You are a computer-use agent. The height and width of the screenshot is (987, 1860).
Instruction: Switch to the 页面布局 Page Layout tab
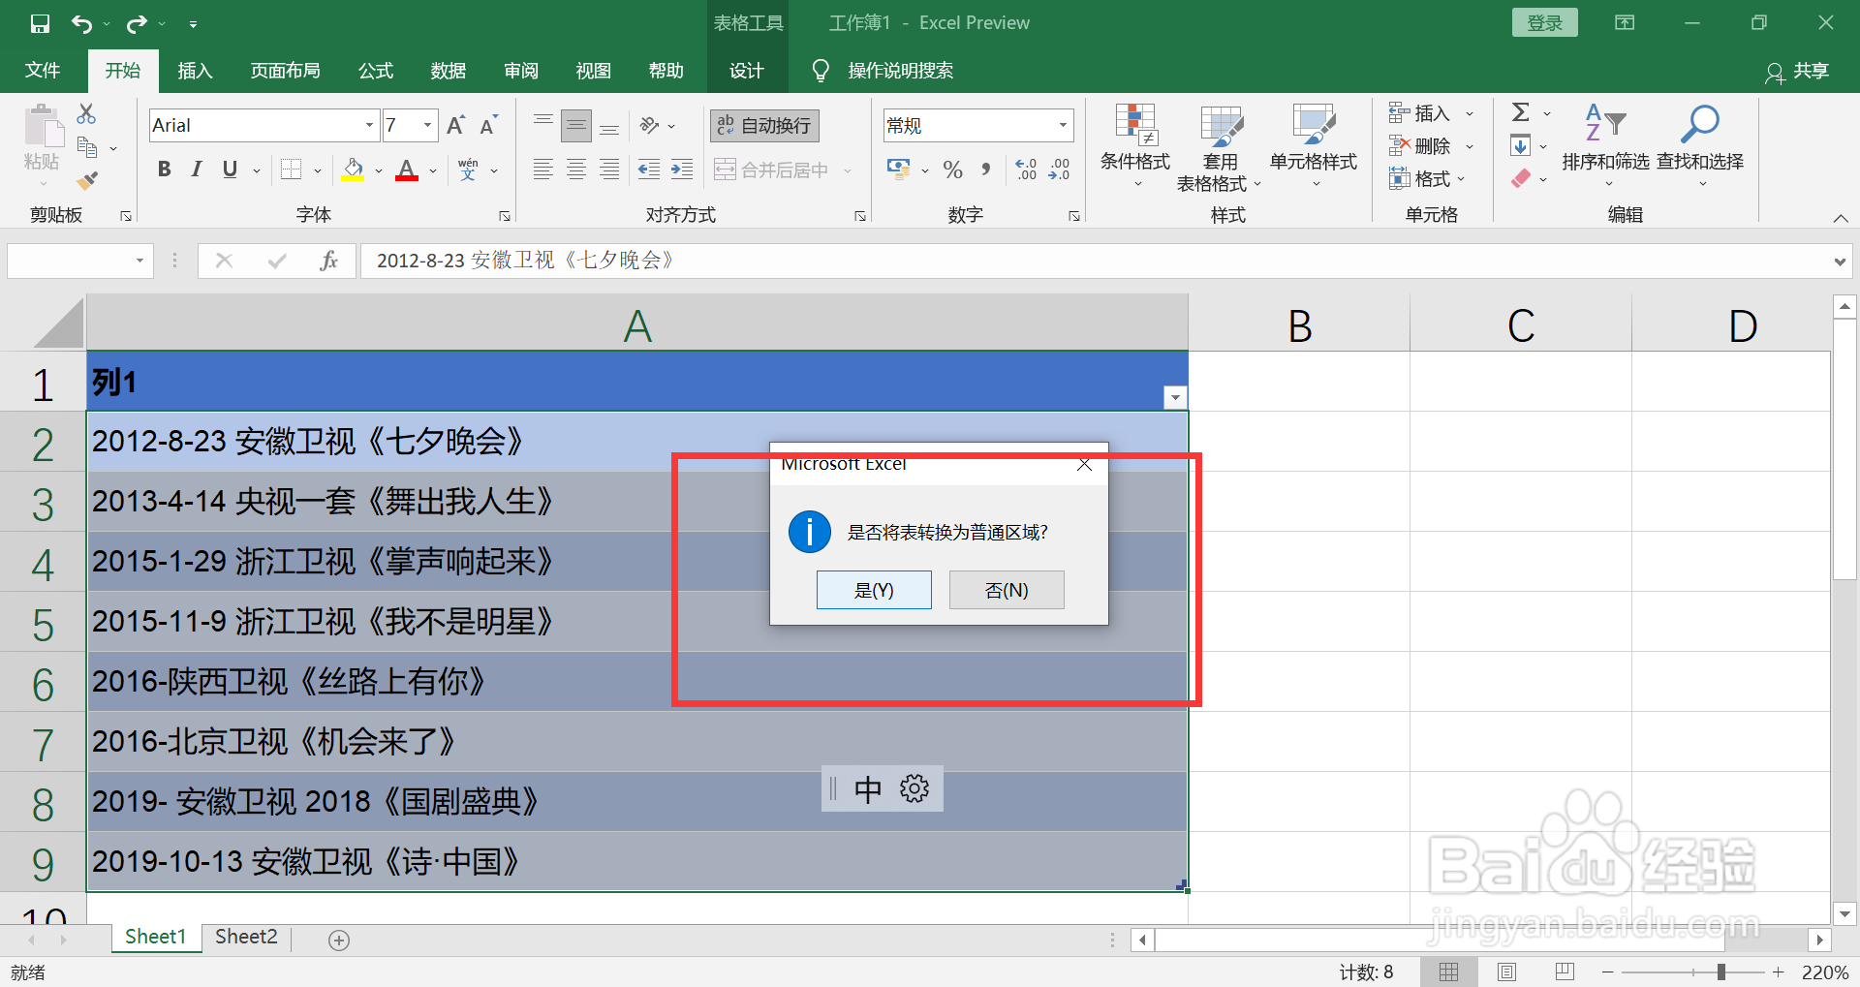(x=285, y=71)
